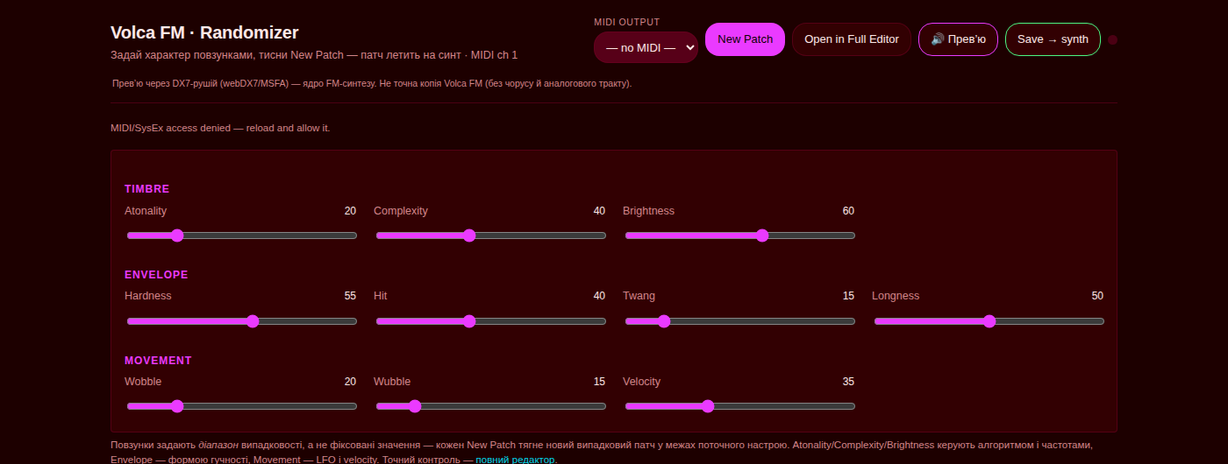Adjust the Wobble slider
1228x464 pixels.
pyautogui.click(x=242, y=406)
